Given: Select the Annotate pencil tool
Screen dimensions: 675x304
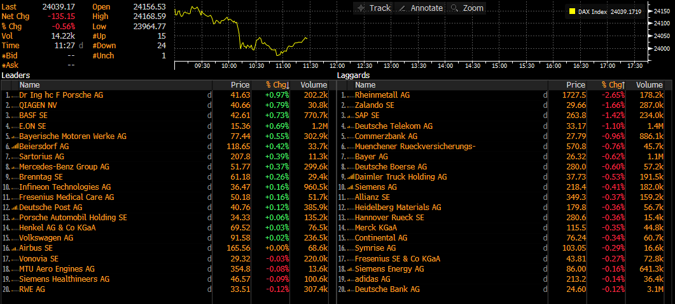Looking at the screenshot, I should click(419, 8).
